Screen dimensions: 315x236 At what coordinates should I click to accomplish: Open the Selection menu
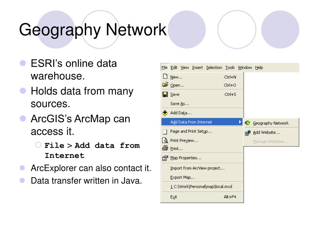214,68
